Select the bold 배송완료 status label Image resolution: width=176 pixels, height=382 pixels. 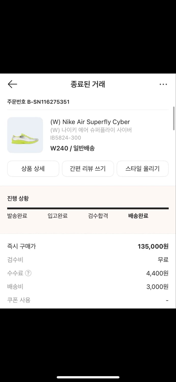click(x=138, y=216)
